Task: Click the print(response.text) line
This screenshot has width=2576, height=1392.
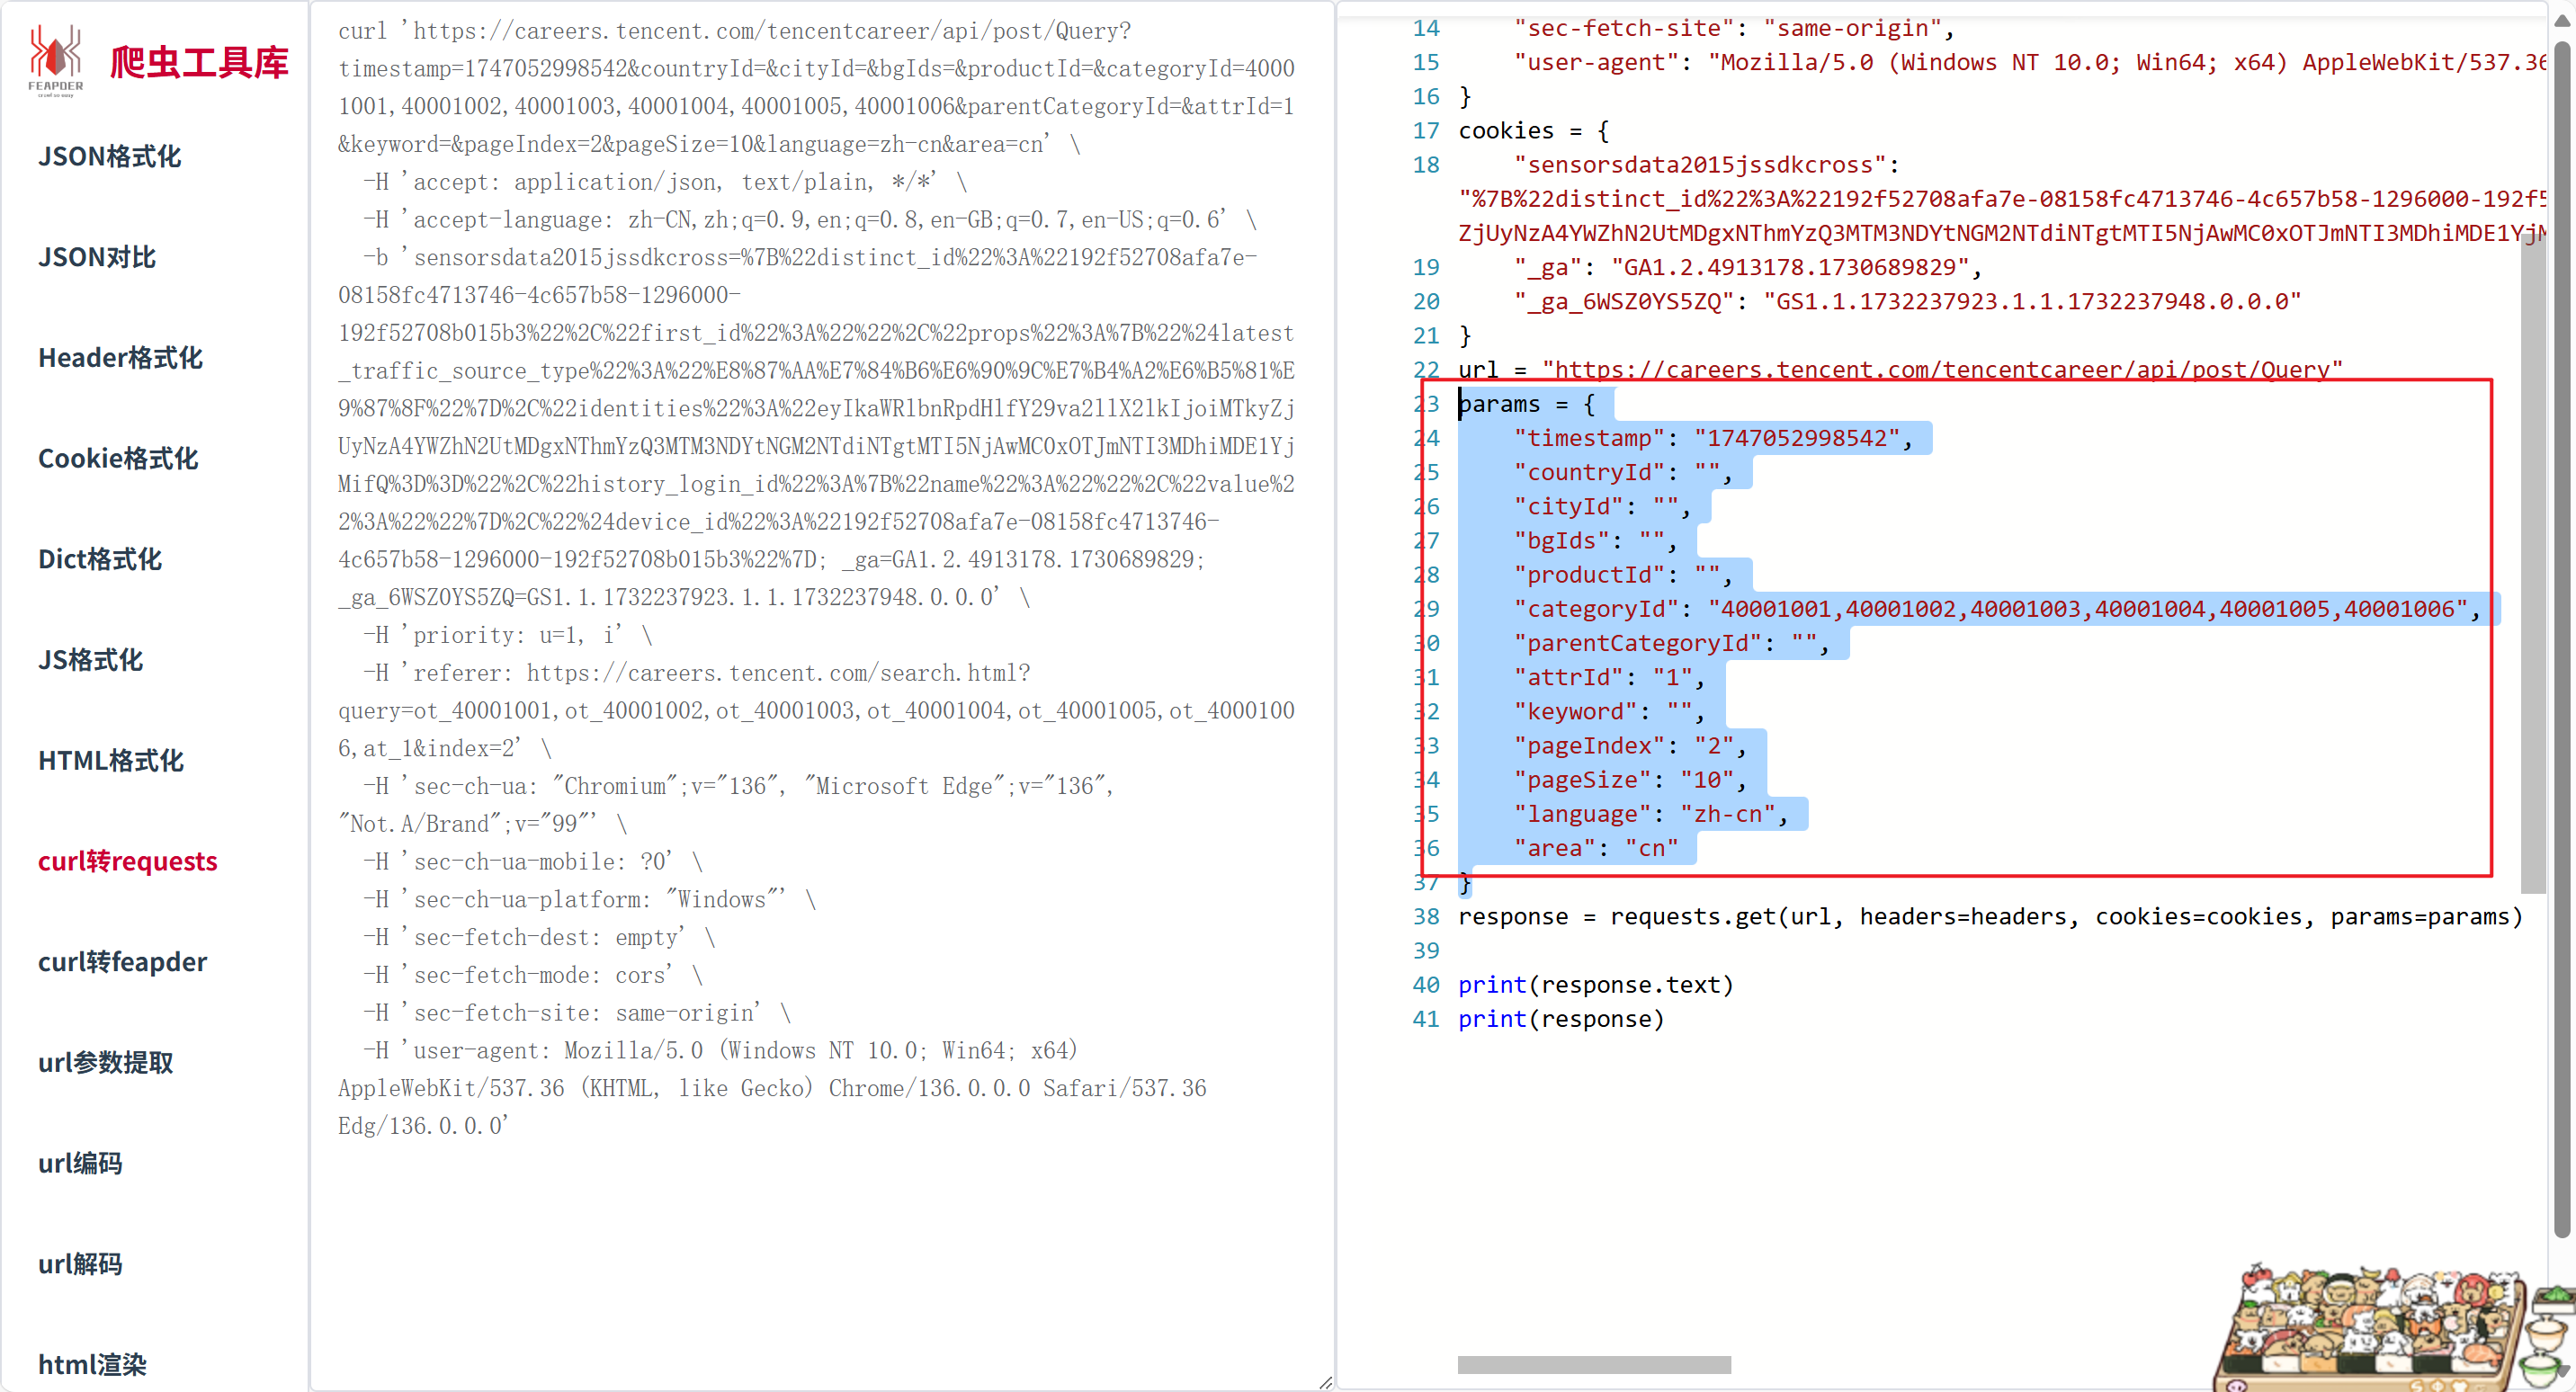Action: coord(1595,985)
